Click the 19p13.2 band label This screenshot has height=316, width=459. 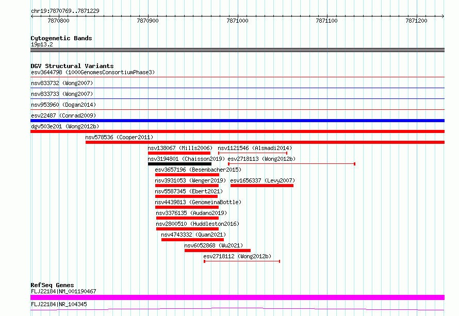point(42,44)
